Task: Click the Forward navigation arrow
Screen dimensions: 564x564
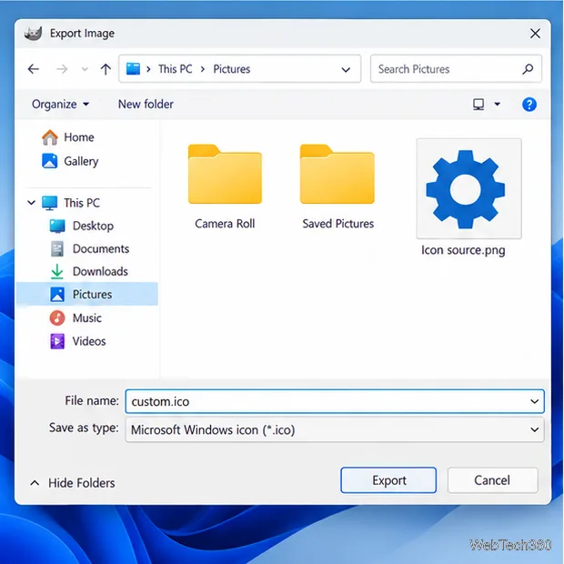Action: pyautogui.click(x=62, y=69)
